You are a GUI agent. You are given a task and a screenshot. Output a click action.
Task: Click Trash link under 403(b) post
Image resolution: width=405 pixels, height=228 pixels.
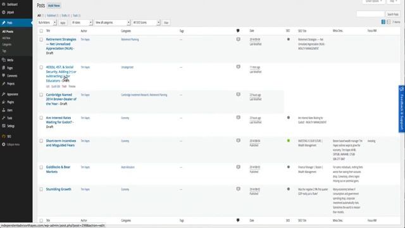pyautogui.click(x=65, y=86)
